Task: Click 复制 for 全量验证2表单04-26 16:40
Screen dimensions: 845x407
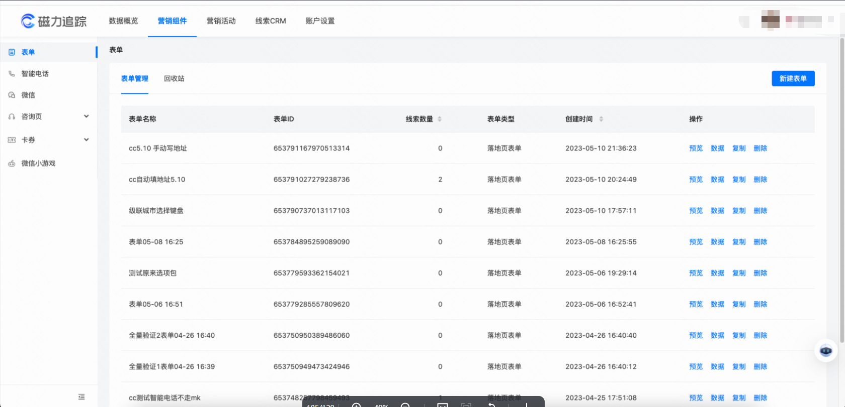Action: tap(739, 335)
